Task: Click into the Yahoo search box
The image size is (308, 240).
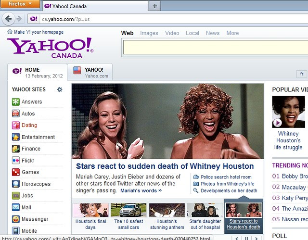Action: 216,48
